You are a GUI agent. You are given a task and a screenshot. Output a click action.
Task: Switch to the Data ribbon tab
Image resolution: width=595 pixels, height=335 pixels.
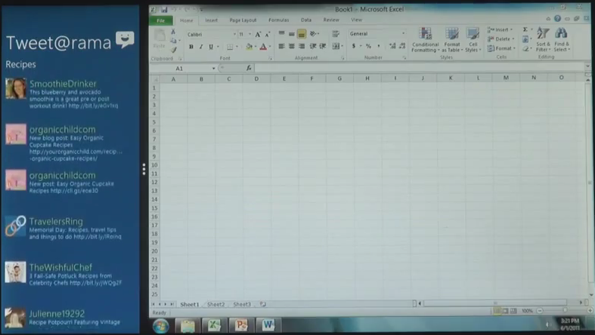tap(306, 20)
